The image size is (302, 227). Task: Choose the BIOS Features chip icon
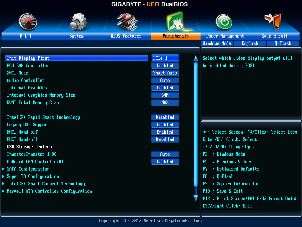click(x=127, y=22)
